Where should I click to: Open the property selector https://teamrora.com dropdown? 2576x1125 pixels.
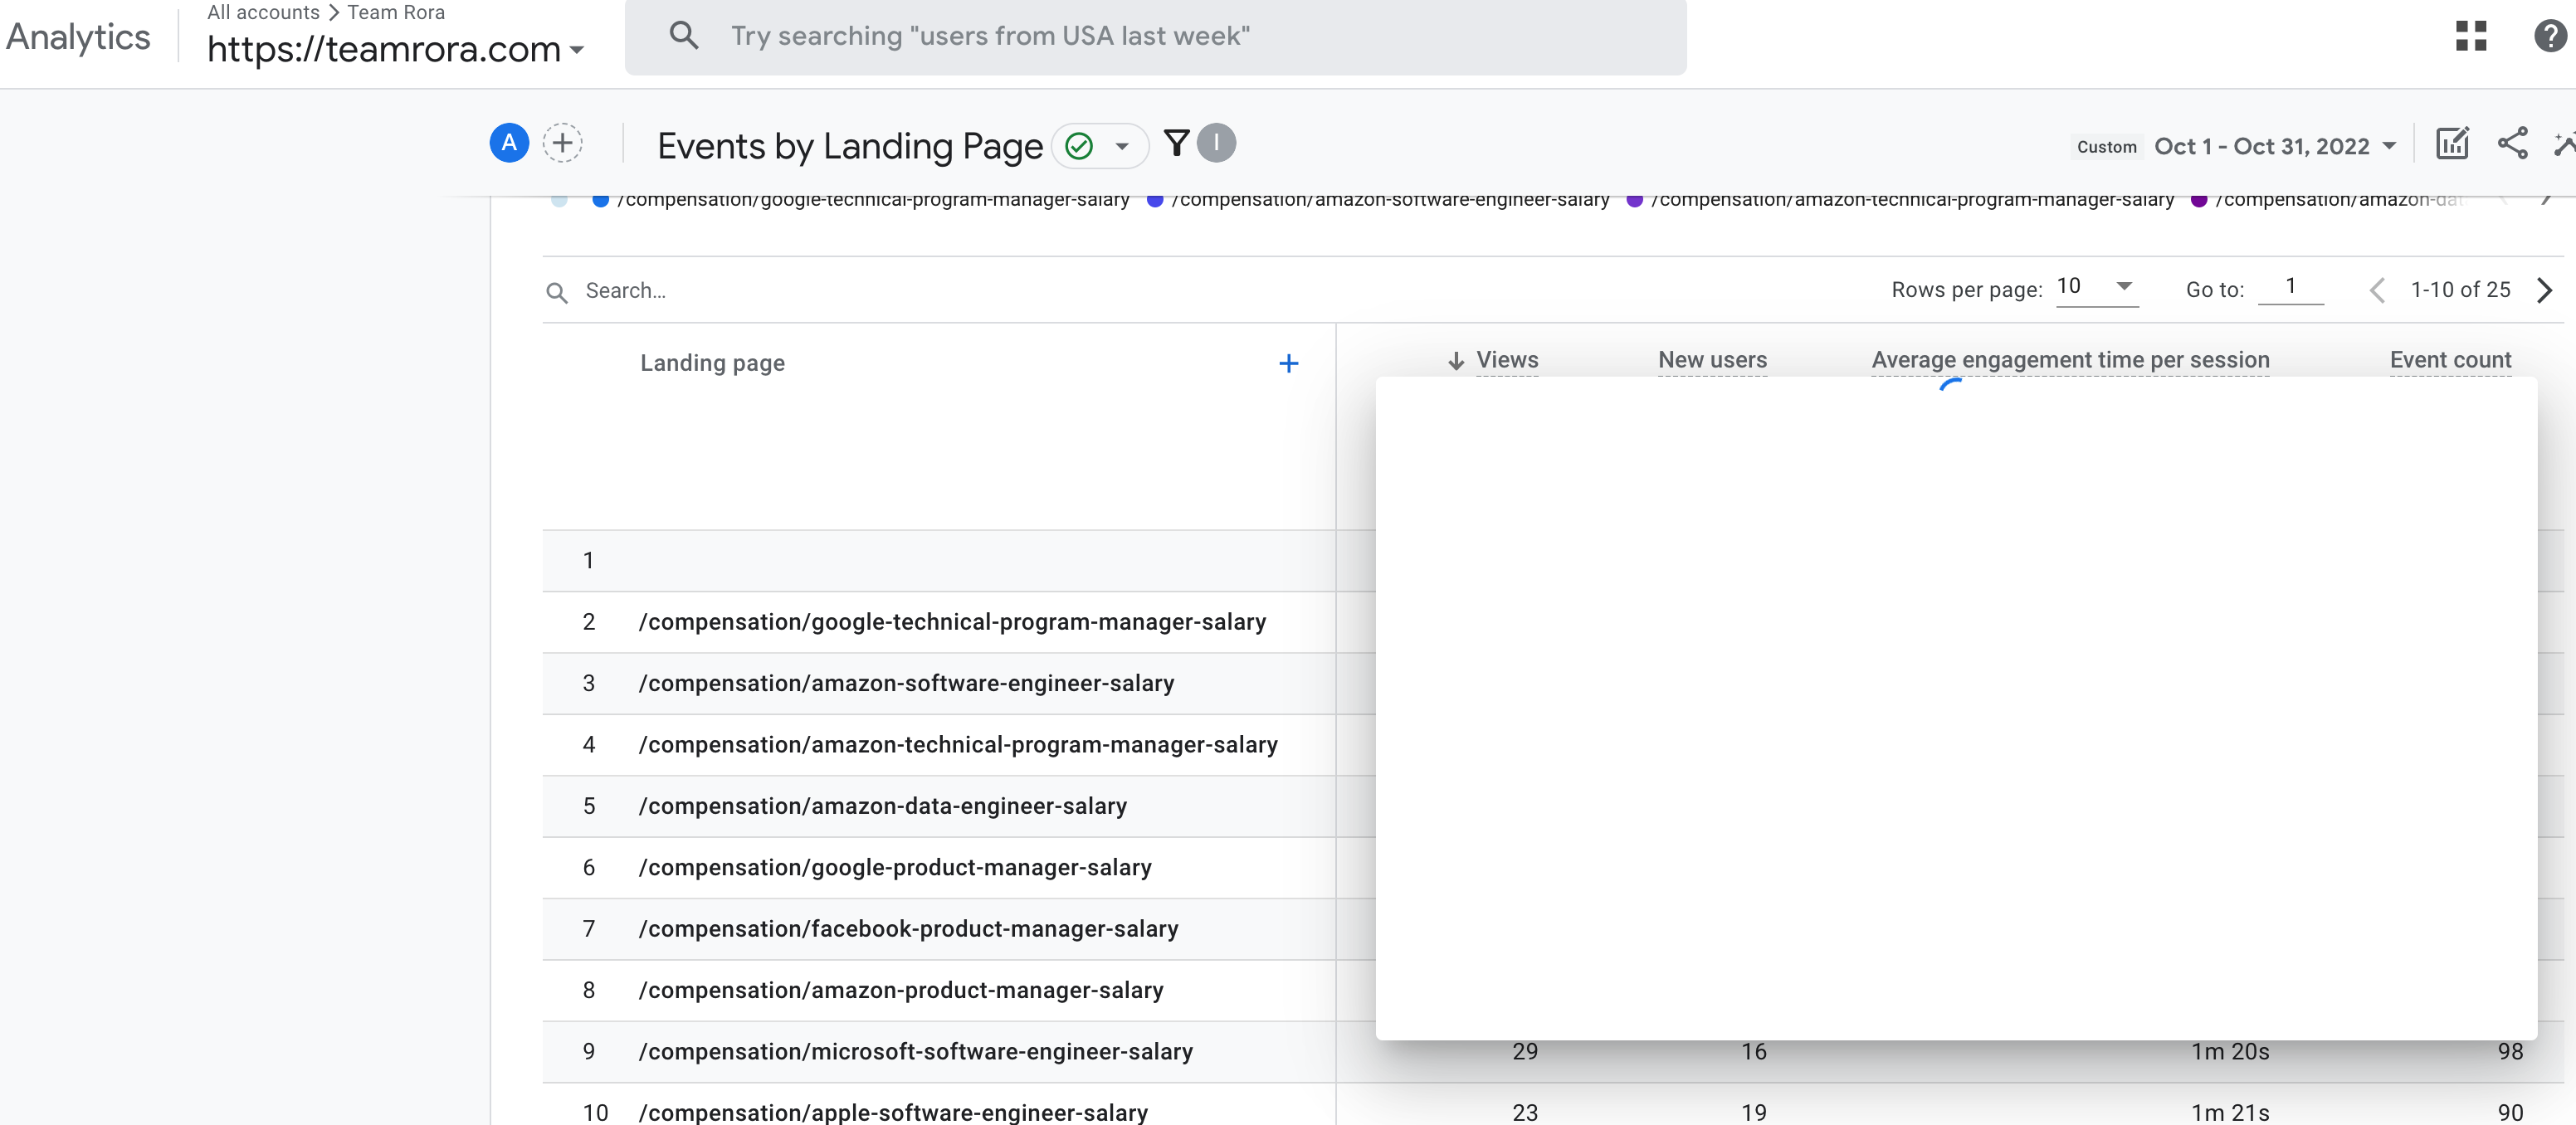pos(395,48)
